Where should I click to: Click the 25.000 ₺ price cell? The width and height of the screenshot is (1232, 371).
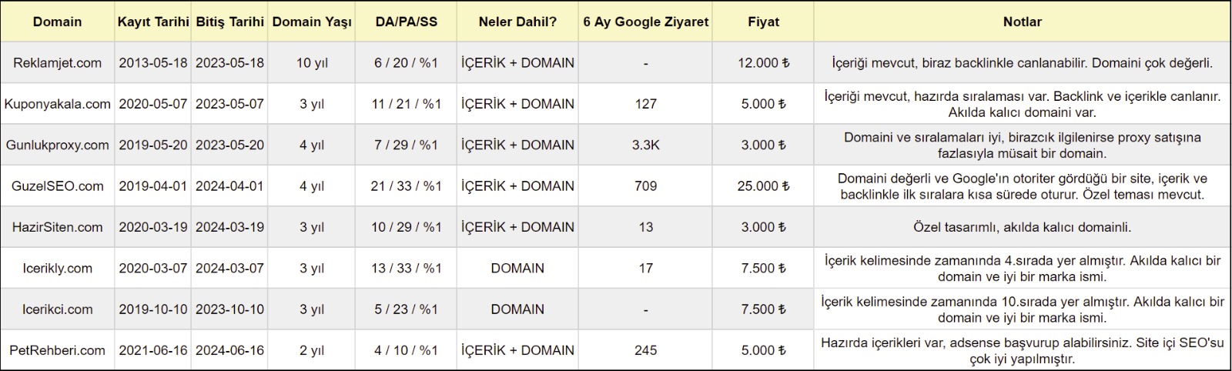763,185
